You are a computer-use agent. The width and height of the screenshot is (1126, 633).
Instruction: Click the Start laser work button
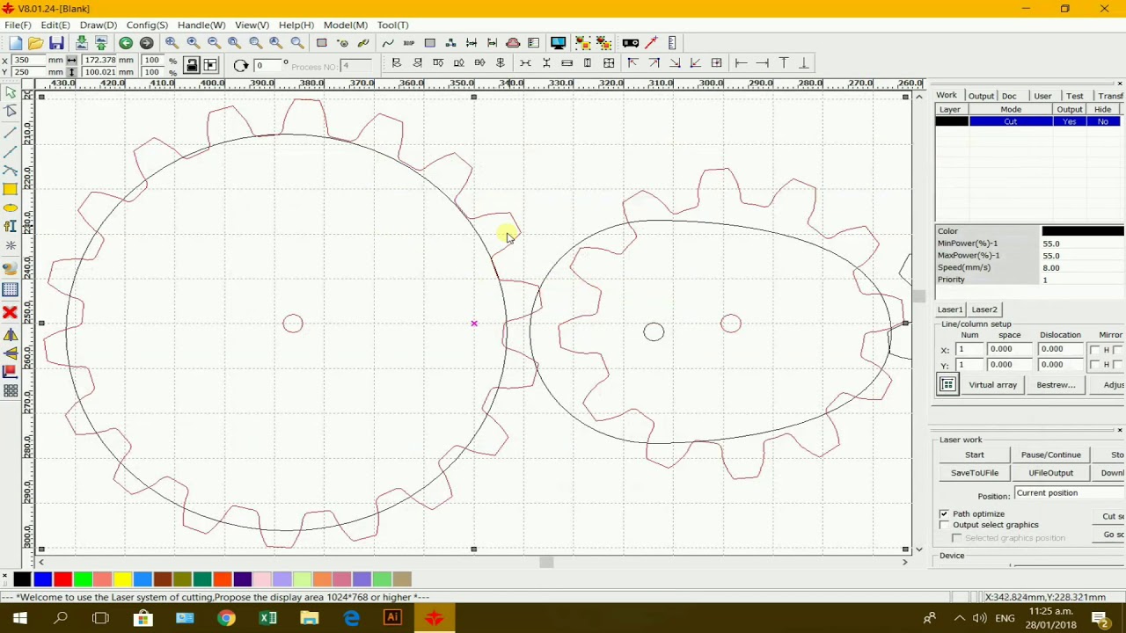point(974,455)
